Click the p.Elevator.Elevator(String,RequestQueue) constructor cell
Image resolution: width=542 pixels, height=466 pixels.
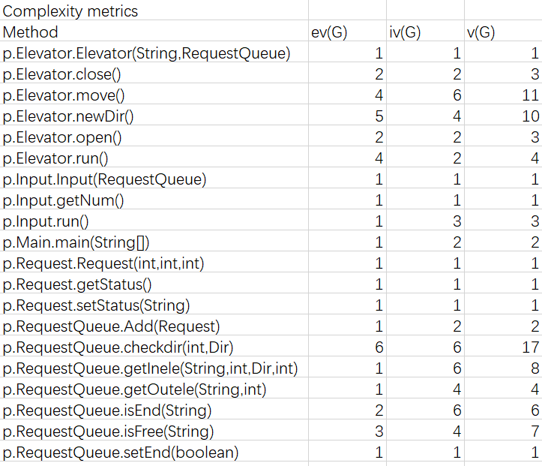tap(147, 53)
